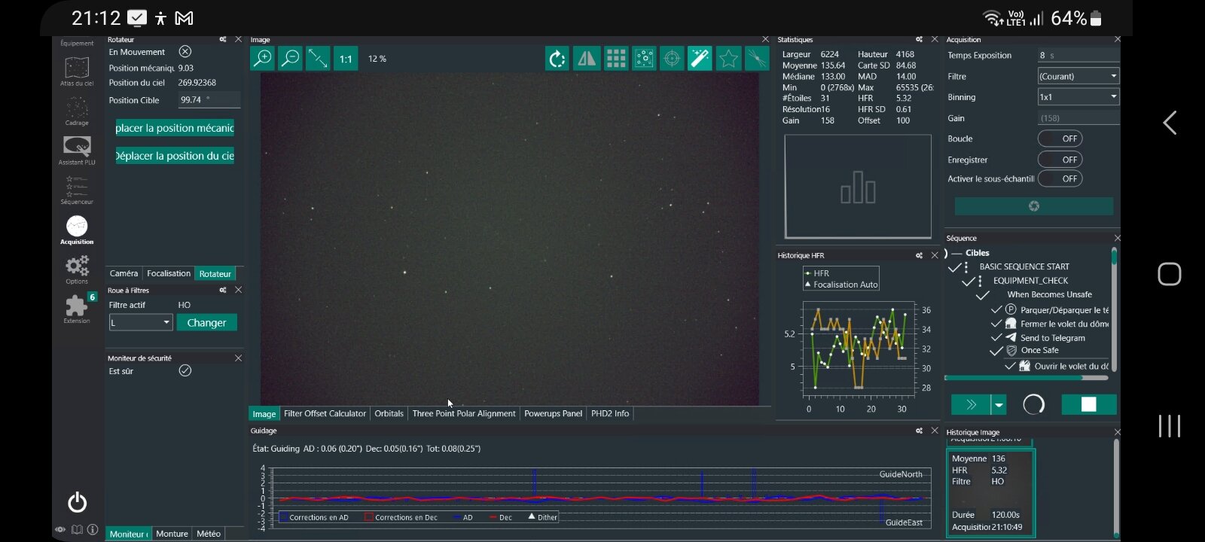Open the Extension puzzle section
1205x542 pixels.
[x=77, y=309]
